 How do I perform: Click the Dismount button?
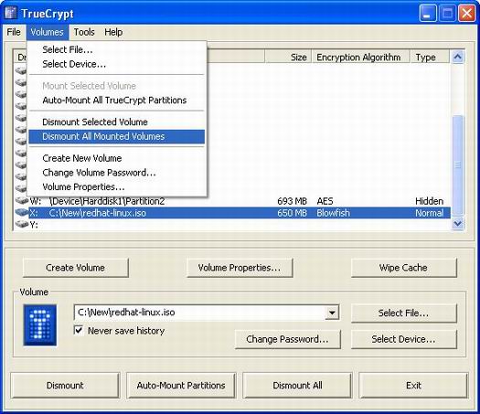[x=65, y=386]
